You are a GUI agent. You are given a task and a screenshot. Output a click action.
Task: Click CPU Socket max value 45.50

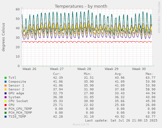click(x=151, y=101)
